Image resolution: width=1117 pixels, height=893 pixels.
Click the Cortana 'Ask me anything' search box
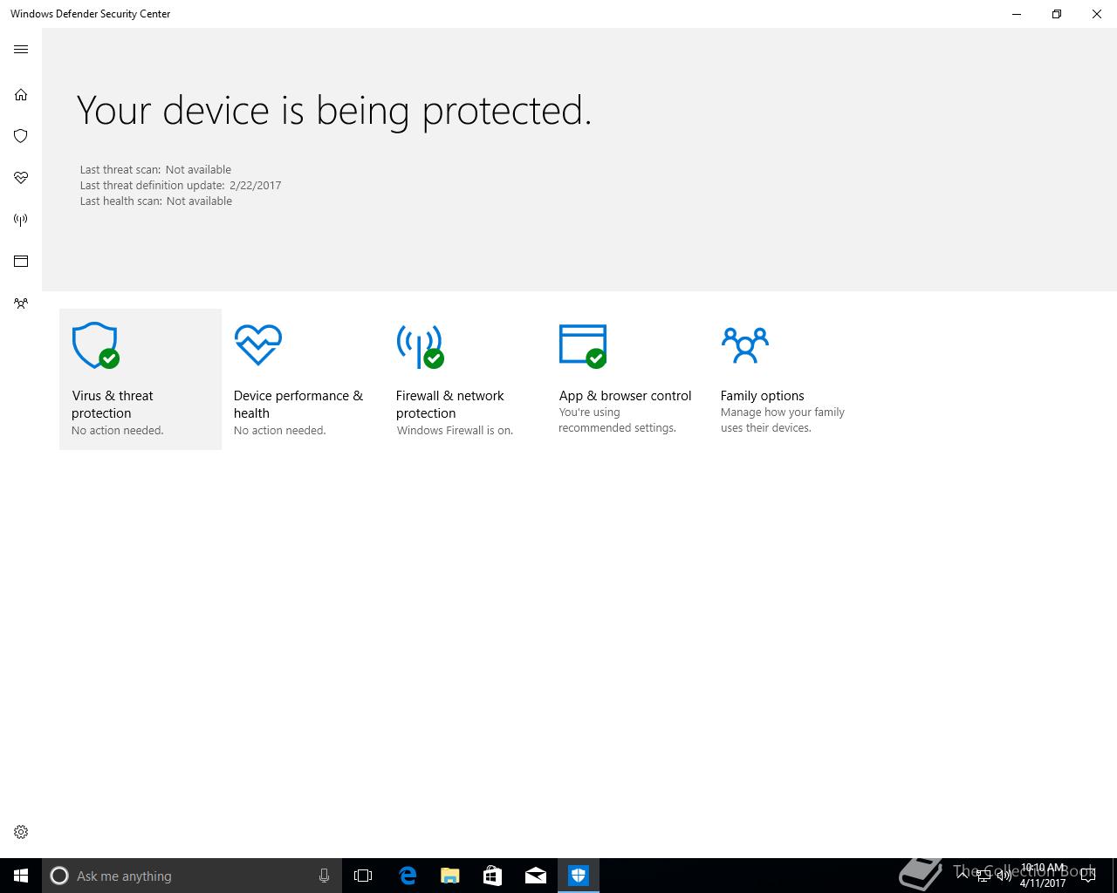point(191,876)
